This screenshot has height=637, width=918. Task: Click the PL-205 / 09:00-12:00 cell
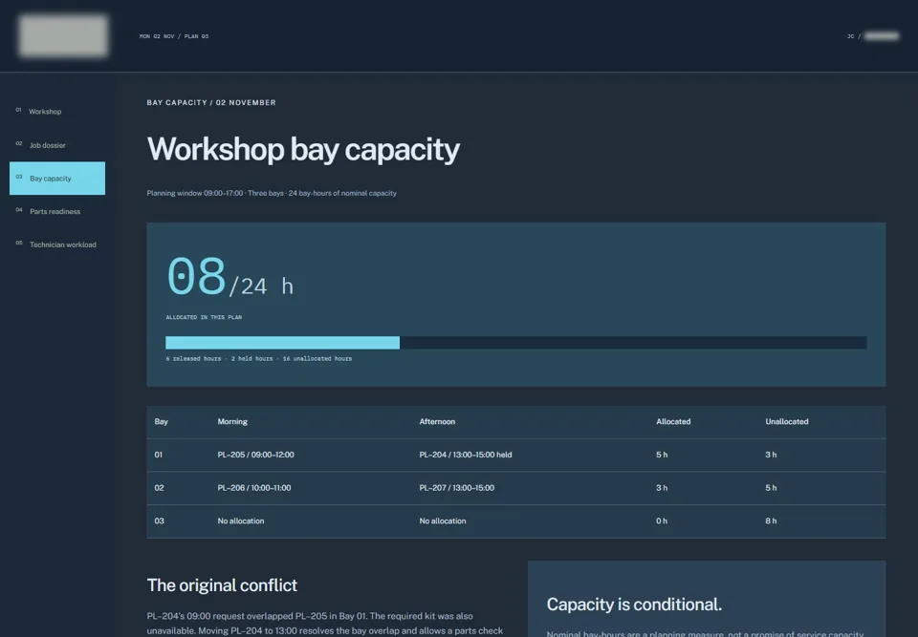pos(256,455)
